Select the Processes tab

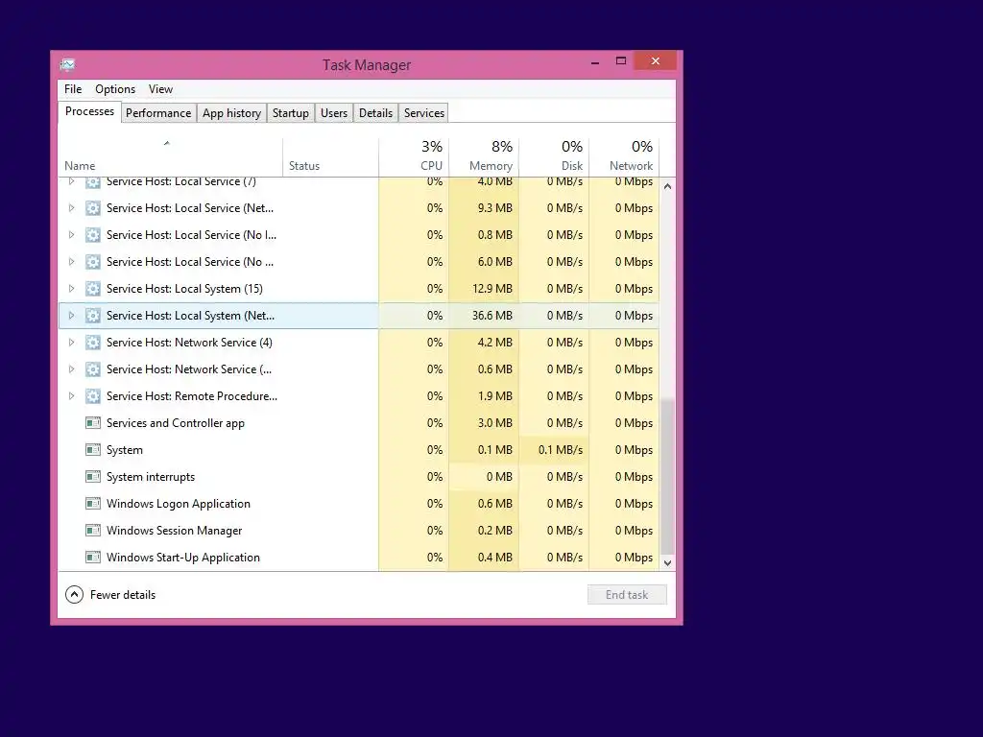[89, 111]
